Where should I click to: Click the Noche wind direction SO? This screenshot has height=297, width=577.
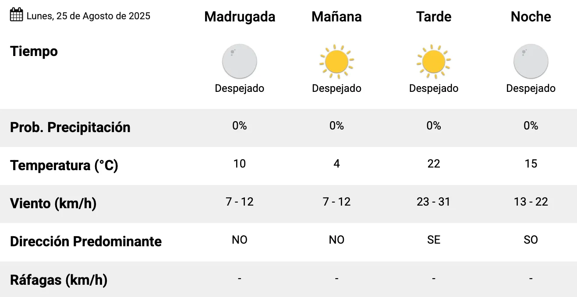coord(531,240)
